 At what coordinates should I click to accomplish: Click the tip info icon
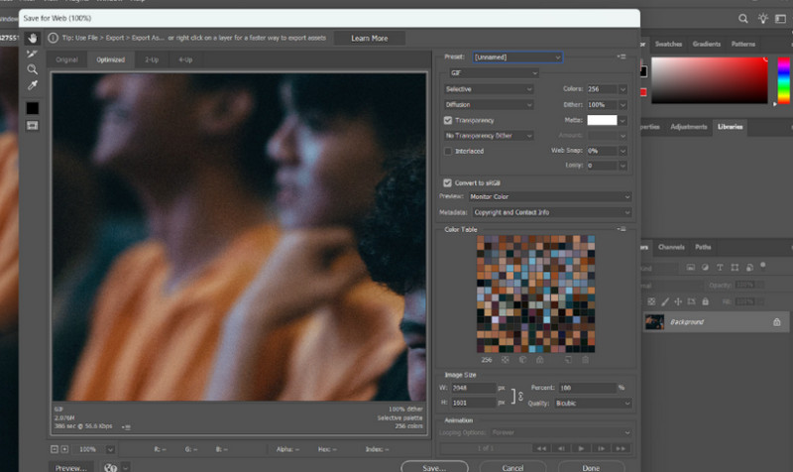53,38
